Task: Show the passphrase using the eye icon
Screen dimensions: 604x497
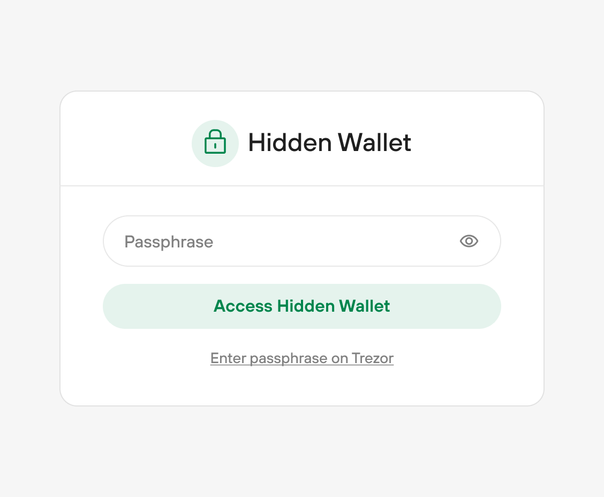Action: point(469,241)
